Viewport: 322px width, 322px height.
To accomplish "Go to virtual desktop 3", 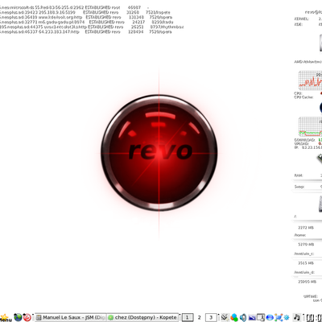I will click(211, 317).
